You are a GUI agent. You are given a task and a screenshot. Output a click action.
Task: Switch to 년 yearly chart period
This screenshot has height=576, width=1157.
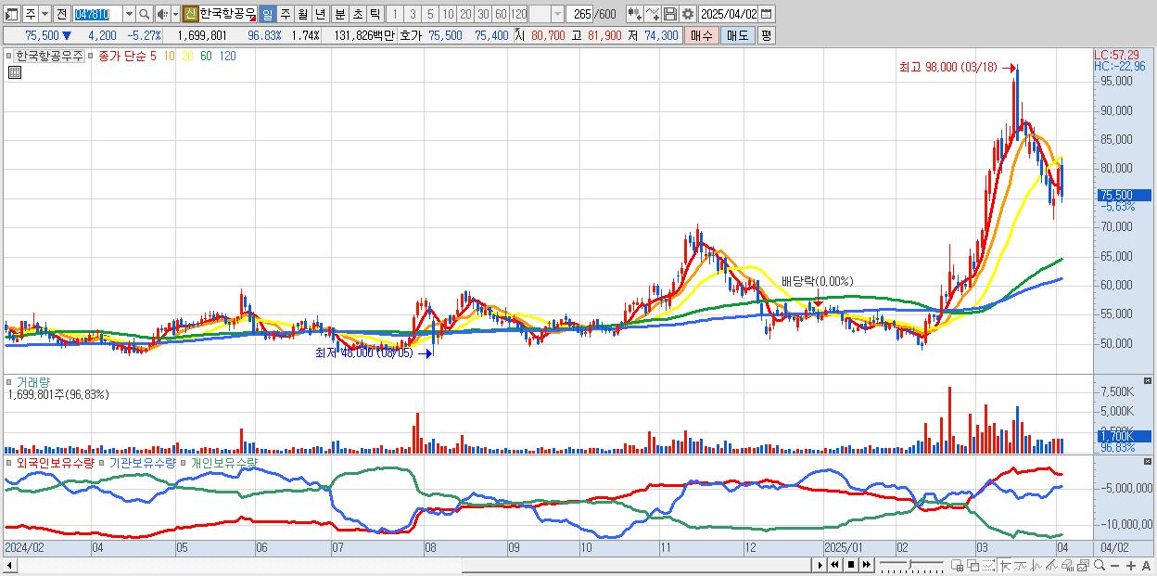(x=320, y=14)
